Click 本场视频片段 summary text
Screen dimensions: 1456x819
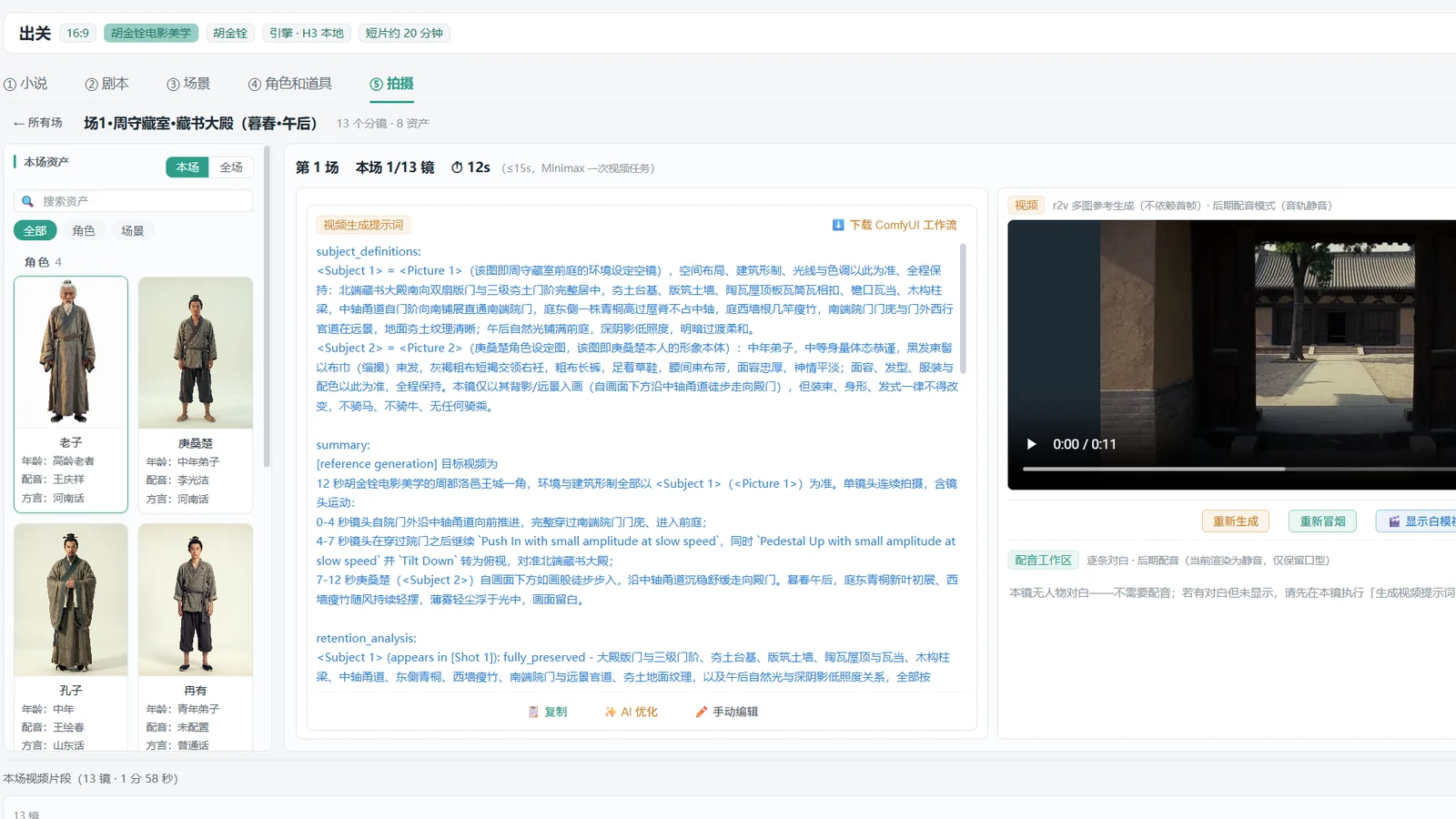(x=90, y=779)
